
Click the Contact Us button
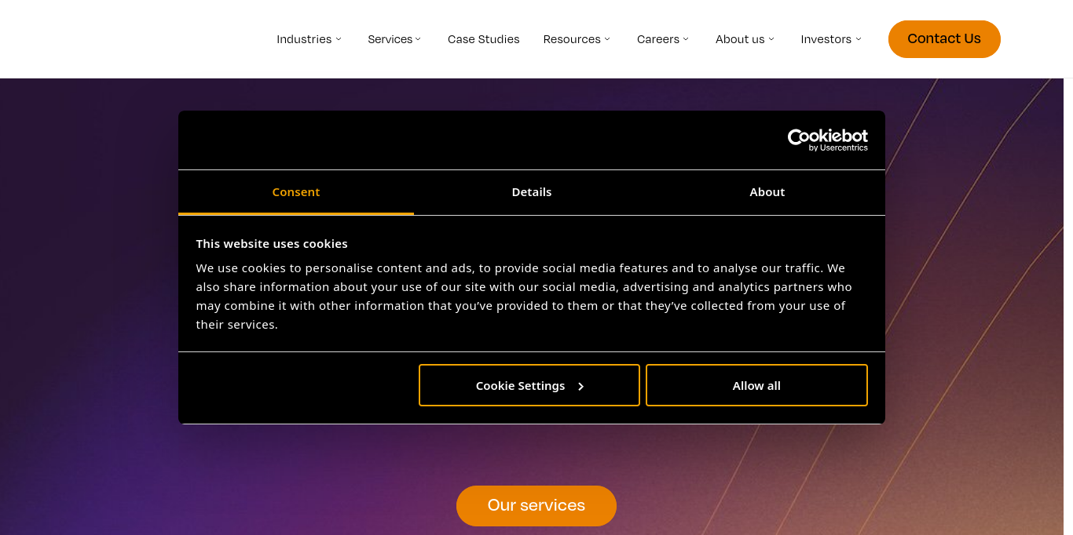(944, 38)
